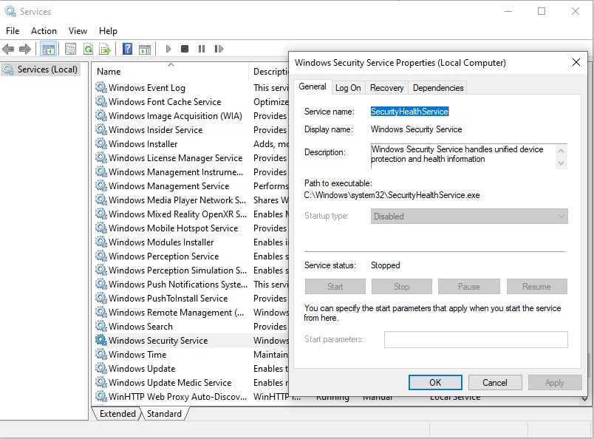
Task: Click the Pause service button
Action: click(x=468, y=286)
